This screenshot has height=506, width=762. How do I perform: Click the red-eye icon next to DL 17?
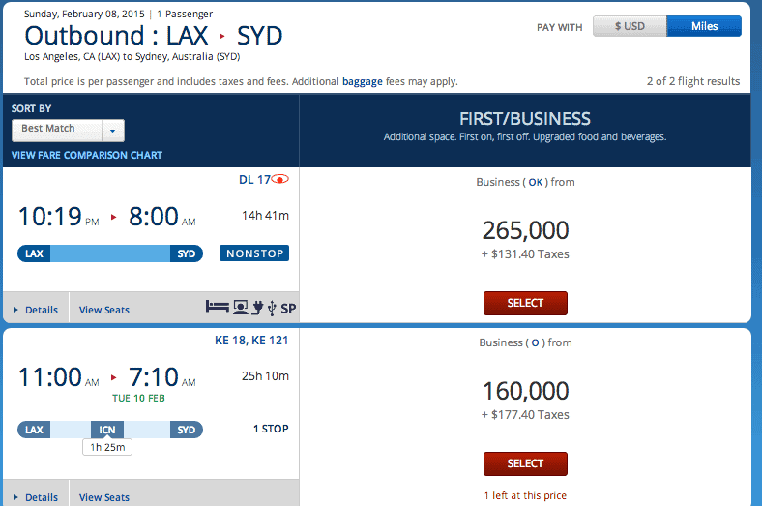point(279,179)
